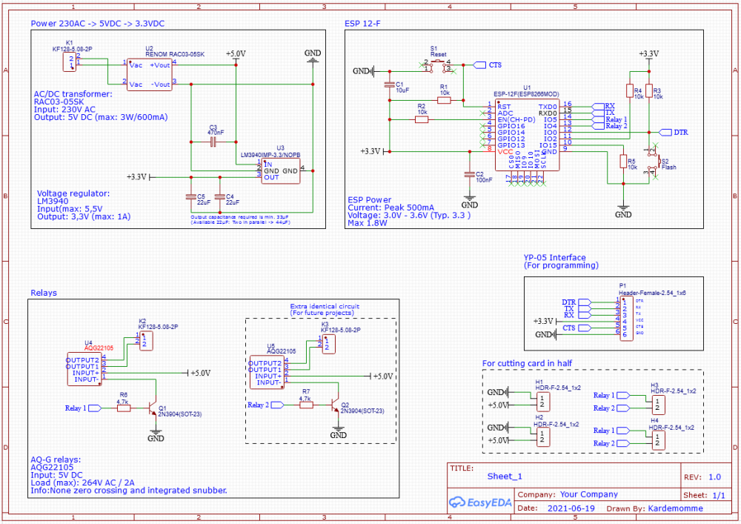Select the S2 Flash switch symbol
Image resolution: width=741 pixels, height=524 pixels.
(653, 161)
